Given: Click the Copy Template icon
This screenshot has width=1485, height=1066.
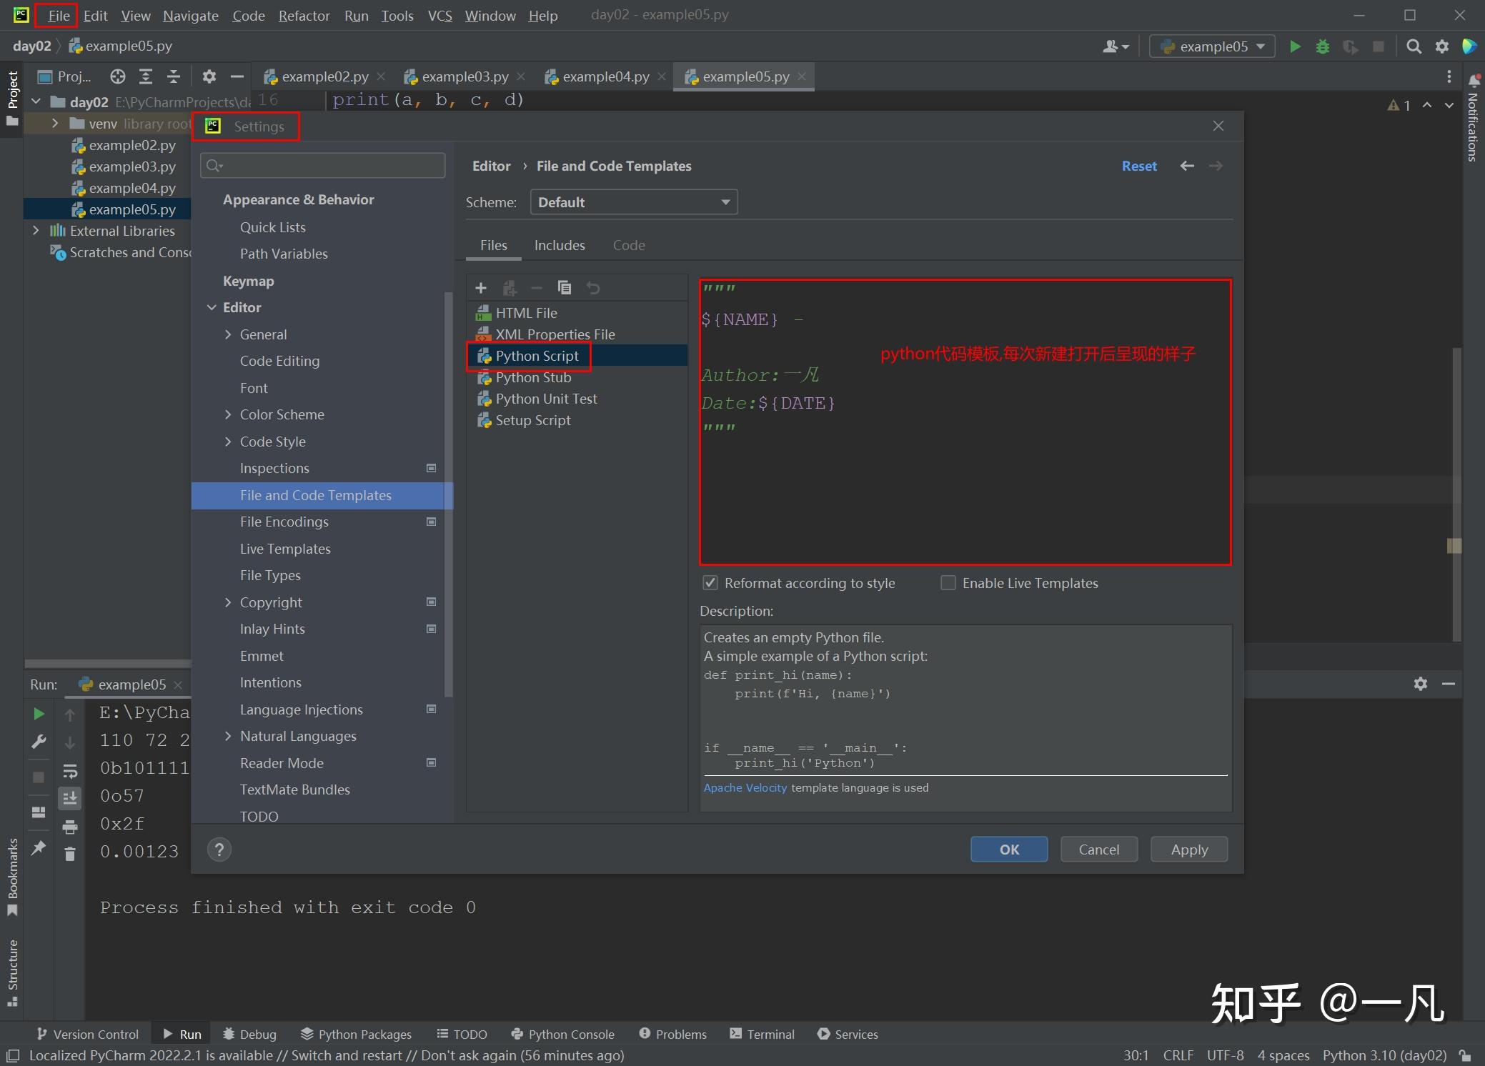Looking at the screenshot, I should 565,288.
